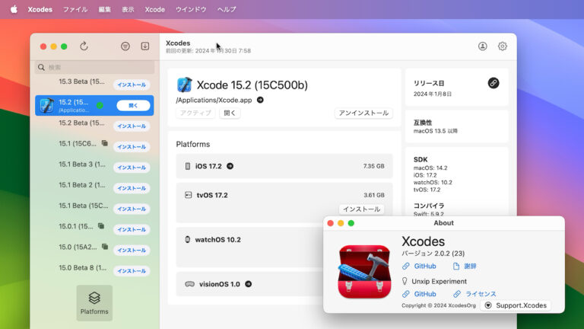The width and height of the screenshot is (584, 329).
Task: Open the account profile icon
Action: [x=482, y=46]
